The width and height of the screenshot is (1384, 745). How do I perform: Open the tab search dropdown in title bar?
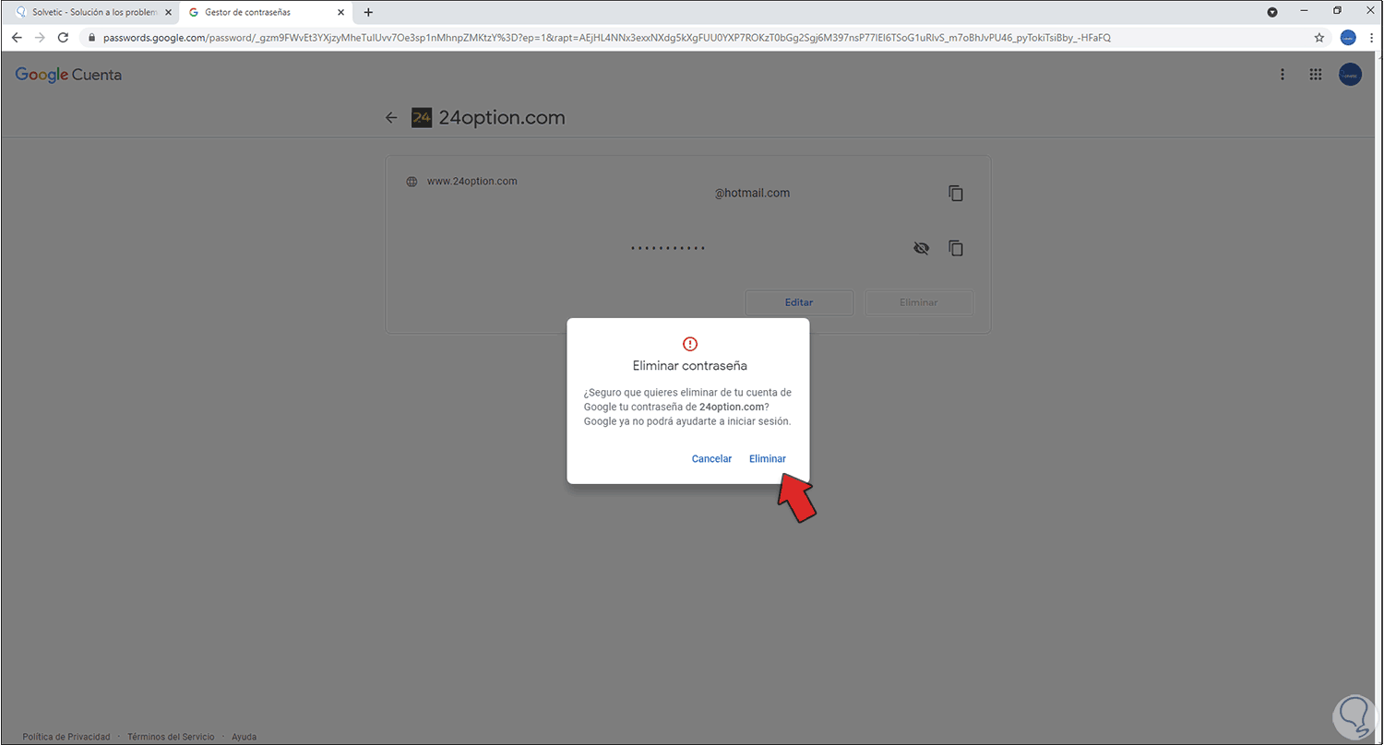pos(1272,12)
